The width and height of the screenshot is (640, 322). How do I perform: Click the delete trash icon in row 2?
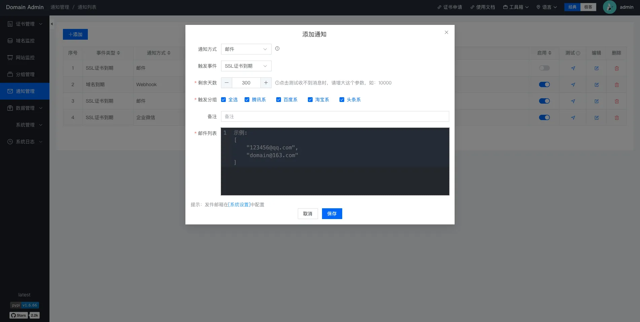click(617, 85)
